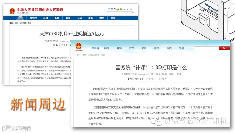Click 国务院 in the front page top menu
The width and height of the screenshot is (235, 133).
point(95,48)
